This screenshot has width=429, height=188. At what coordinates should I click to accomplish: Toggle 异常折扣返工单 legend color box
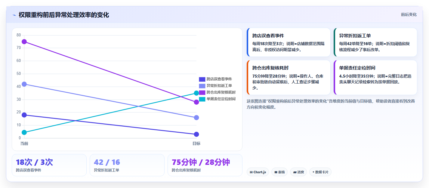click(202, 86)
